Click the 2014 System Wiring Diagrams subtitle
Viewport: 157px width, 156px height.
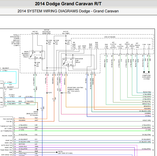click(68, 11)
